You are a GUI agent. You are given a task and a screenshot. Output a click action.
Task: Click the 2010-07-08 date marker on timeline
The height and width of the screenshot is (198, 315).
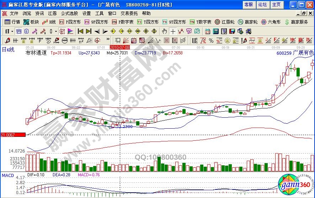click(x=120, y=47)
